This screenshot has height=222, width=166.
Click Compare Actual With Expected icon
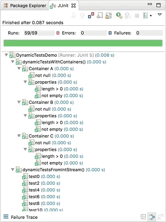[x=160, y=217]
